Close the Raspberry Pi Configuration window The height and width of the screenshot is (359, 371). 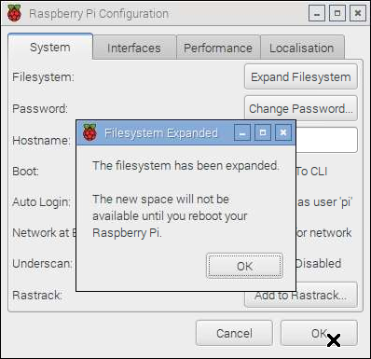pyautogui.click(x=358, y=13)
